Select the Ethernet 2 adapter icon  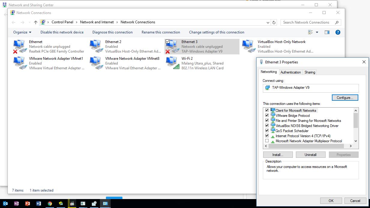[x=96, y=47]
